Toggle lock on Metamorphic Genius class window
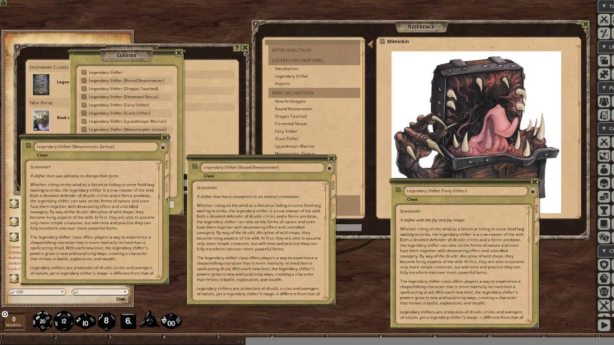 (x=163, y=147)
